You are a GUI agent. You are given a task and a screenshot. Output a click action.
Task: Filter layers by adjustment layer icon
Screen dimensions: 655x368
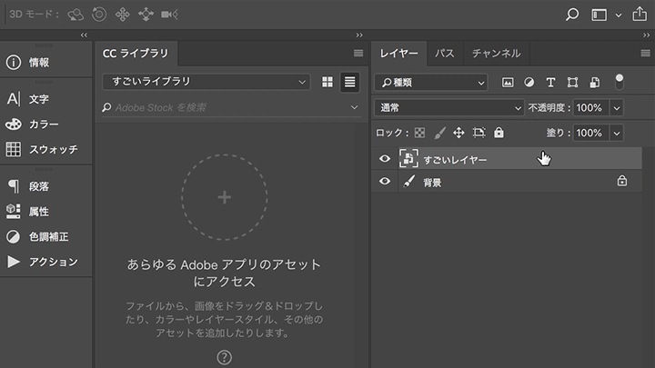pyautogui.click(x=529, y=83)
